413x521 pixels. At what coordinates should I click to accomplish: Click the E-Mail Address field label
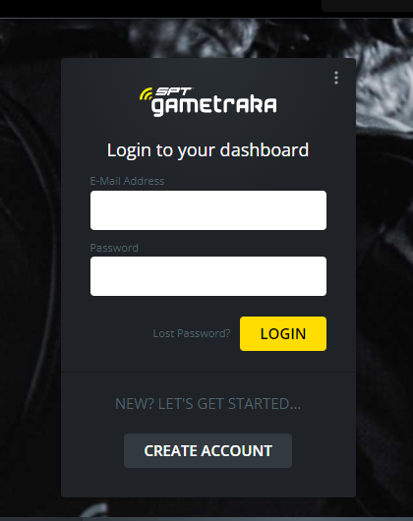(127, 181)
